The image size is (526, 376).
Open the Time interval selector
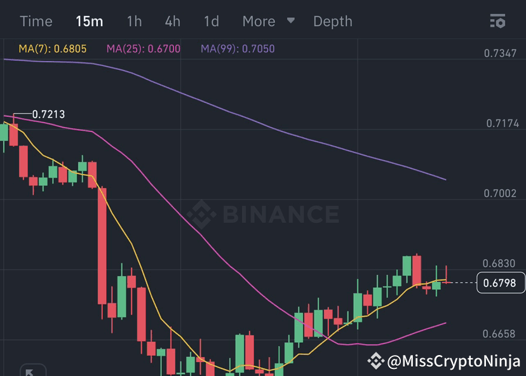click(36, 21)
